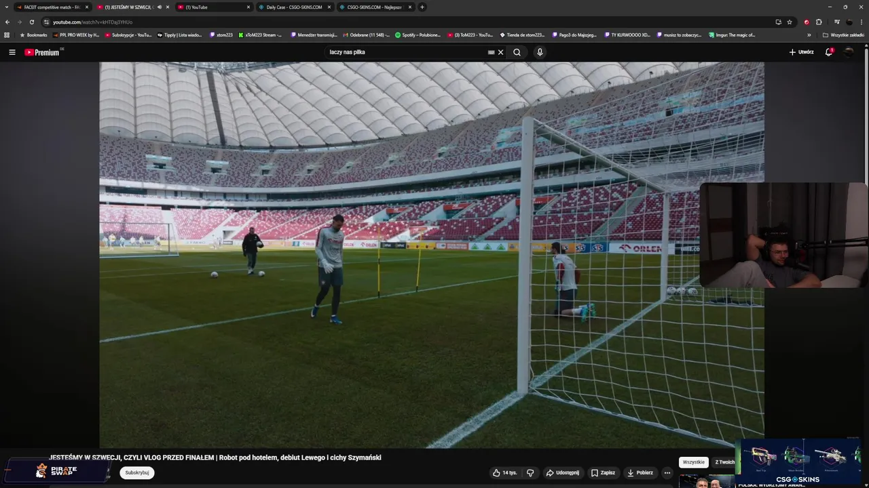Open the on-screen keyboard in search box
This screenshot has width=869, height=488.
coord(491,52)
